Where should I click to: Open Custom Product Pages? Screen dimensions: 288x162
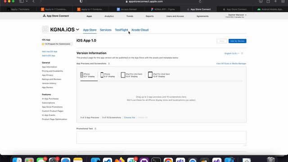pos(53,111)
